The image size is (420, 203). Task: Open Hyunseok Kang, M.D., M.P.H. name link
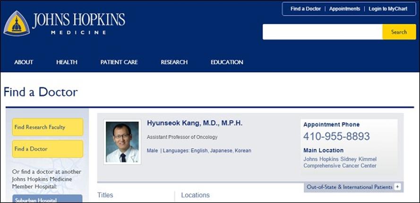click(x=195, y=123)
